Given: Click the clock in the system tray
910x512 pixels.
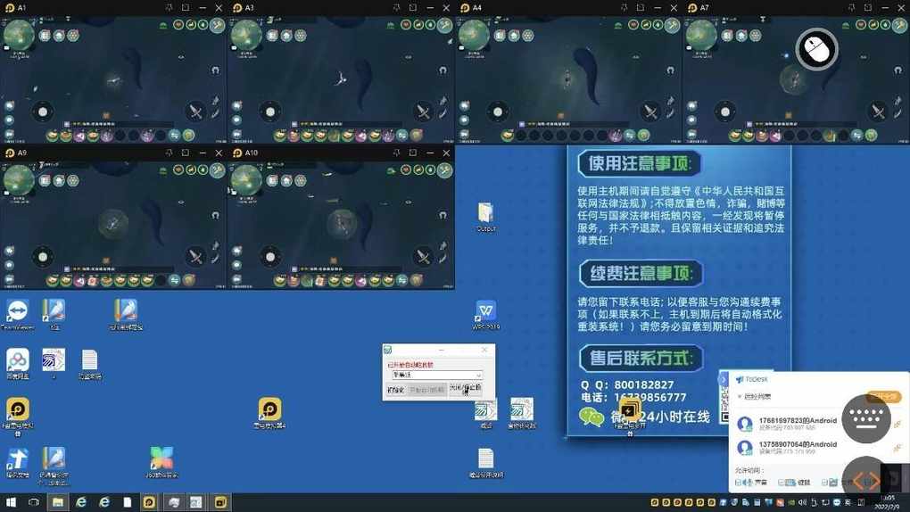Looking at the screenshot, I should pyautogui.click(x=889, y=502).
